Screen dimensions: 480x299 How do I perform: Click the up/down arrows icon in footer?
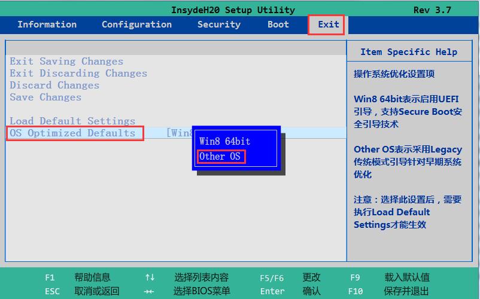(x=150, y=277)
